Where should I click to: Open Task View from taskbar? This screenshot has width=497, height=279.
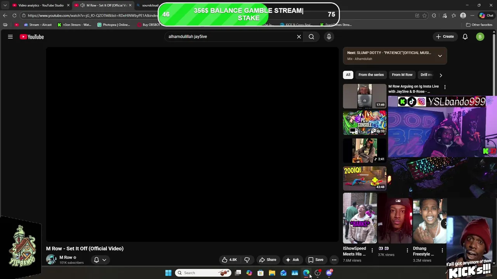tap(238, 273)
